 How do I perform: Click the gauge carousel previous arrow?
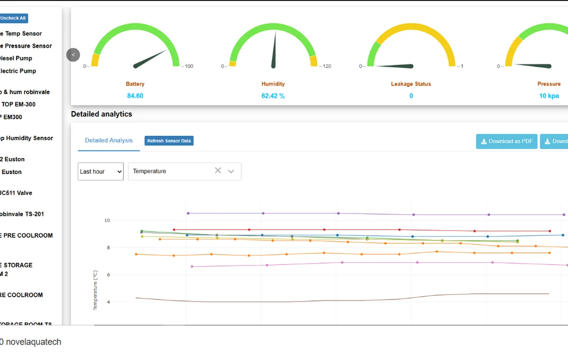tap(73, 55)
